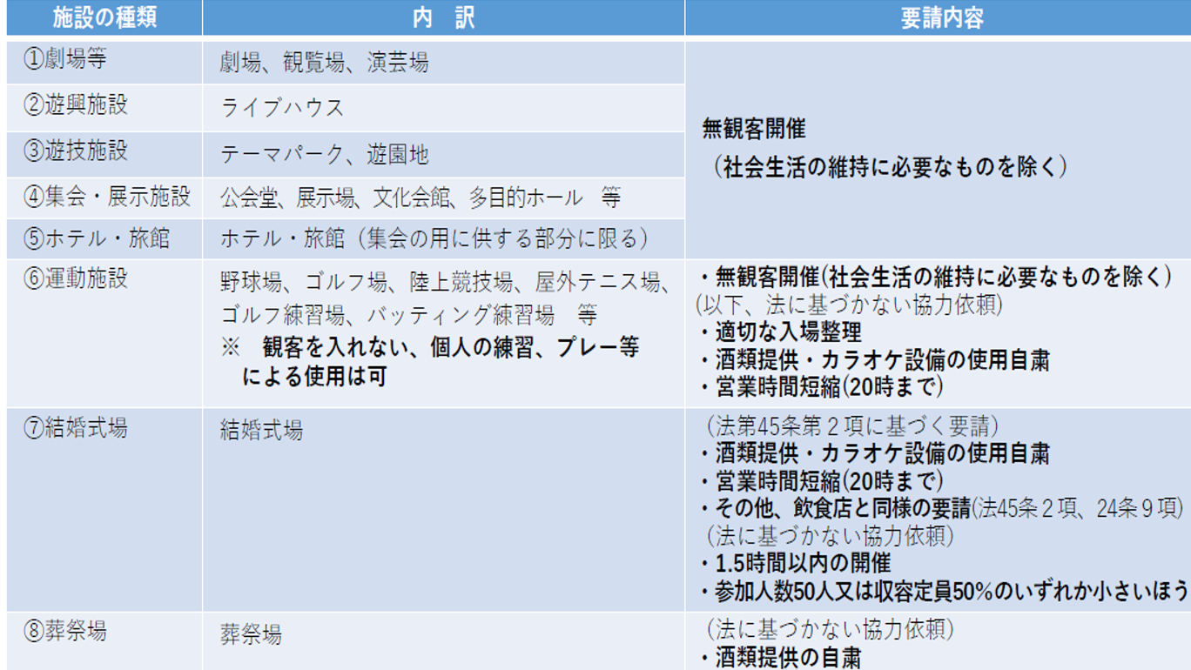Click 結婚式場 in the 内訳 column

[261, 431]
